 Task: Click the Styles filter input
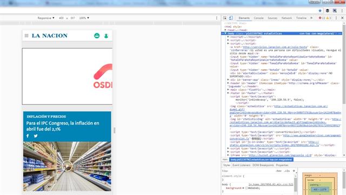[x=248, y=171]
